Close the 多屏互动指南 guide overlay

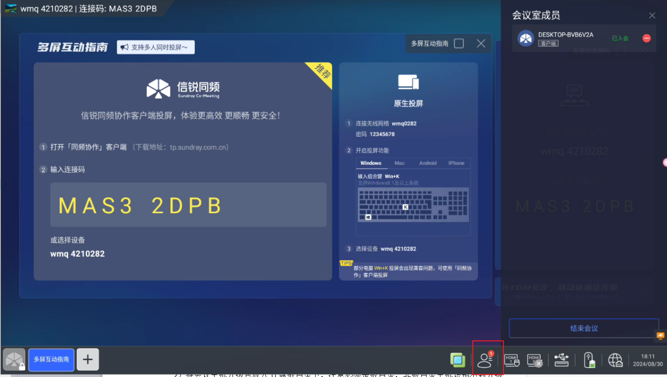[x=481, y=44]
